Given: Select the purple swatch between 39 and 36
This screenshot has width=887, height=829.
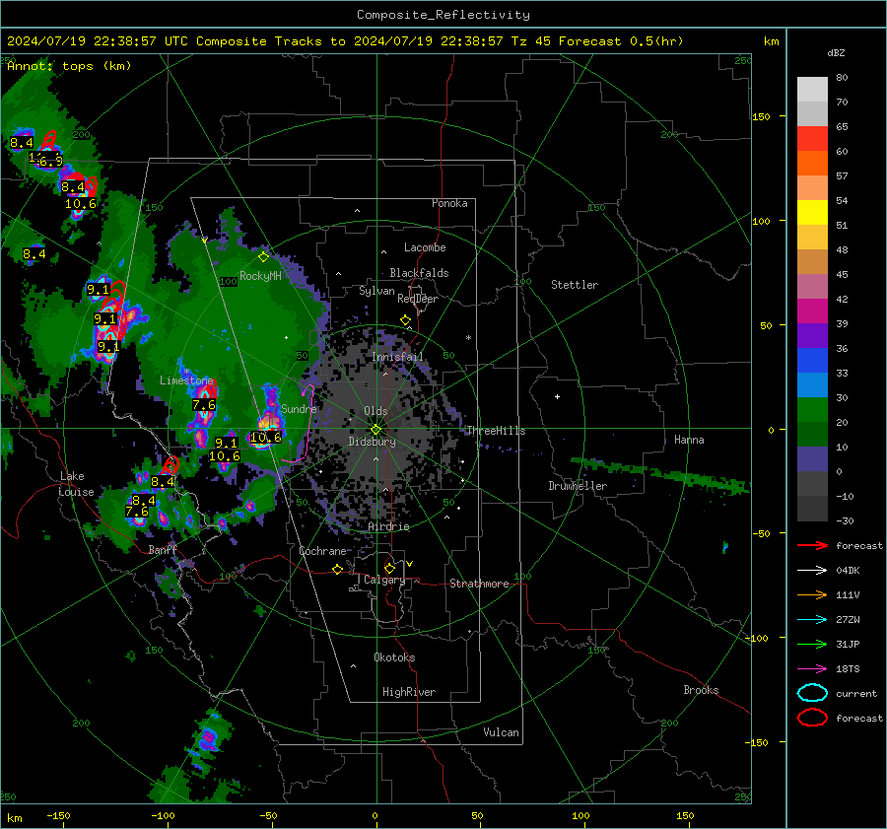Looking at the screenshot, I should [812, 336].
